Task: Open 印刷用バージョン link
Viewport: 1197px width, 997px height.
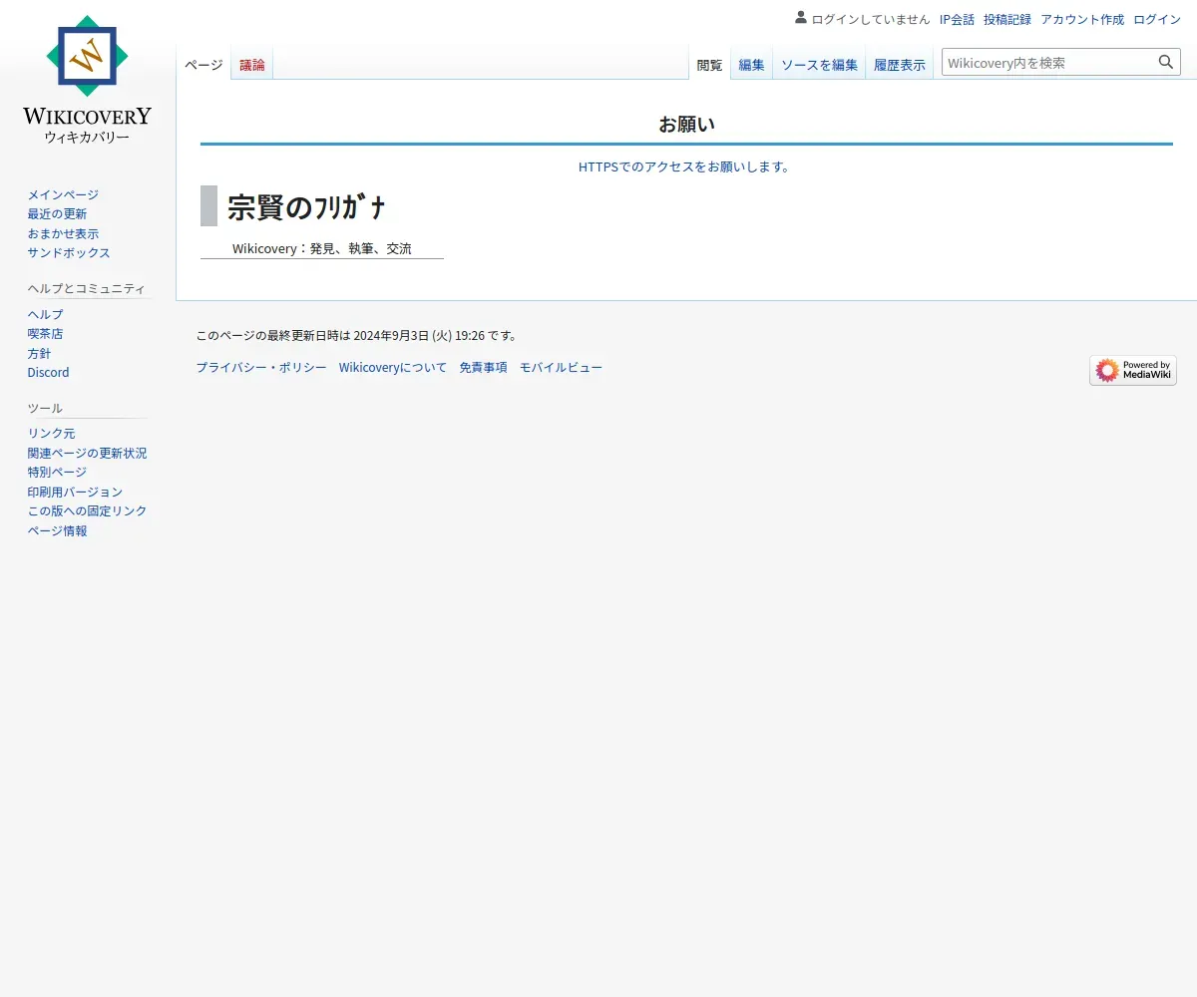Action: (x=75, y=492)
